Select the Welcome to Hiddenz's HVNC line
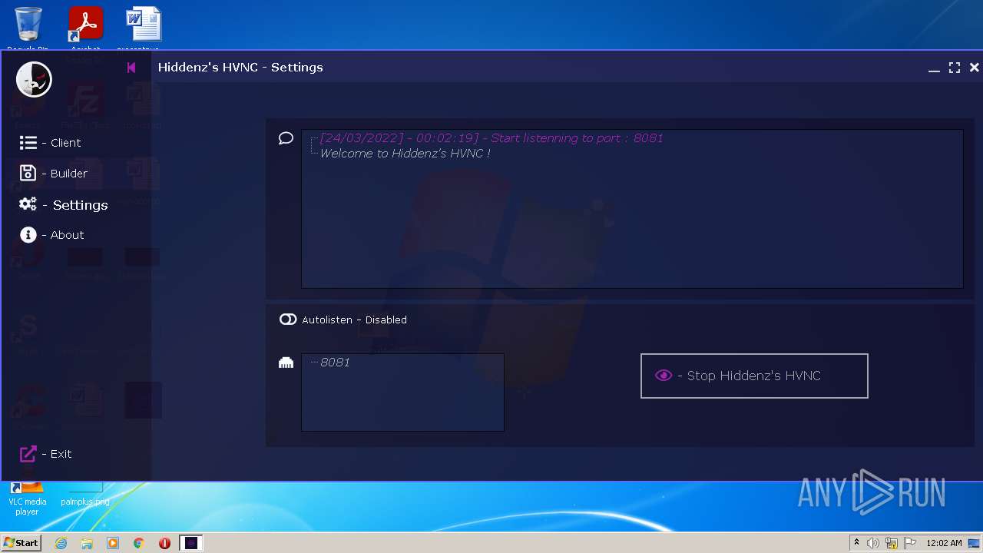Image resolution: width=983 pixels, height=553 pixels. pyautogui.click(x=405, y=154)
